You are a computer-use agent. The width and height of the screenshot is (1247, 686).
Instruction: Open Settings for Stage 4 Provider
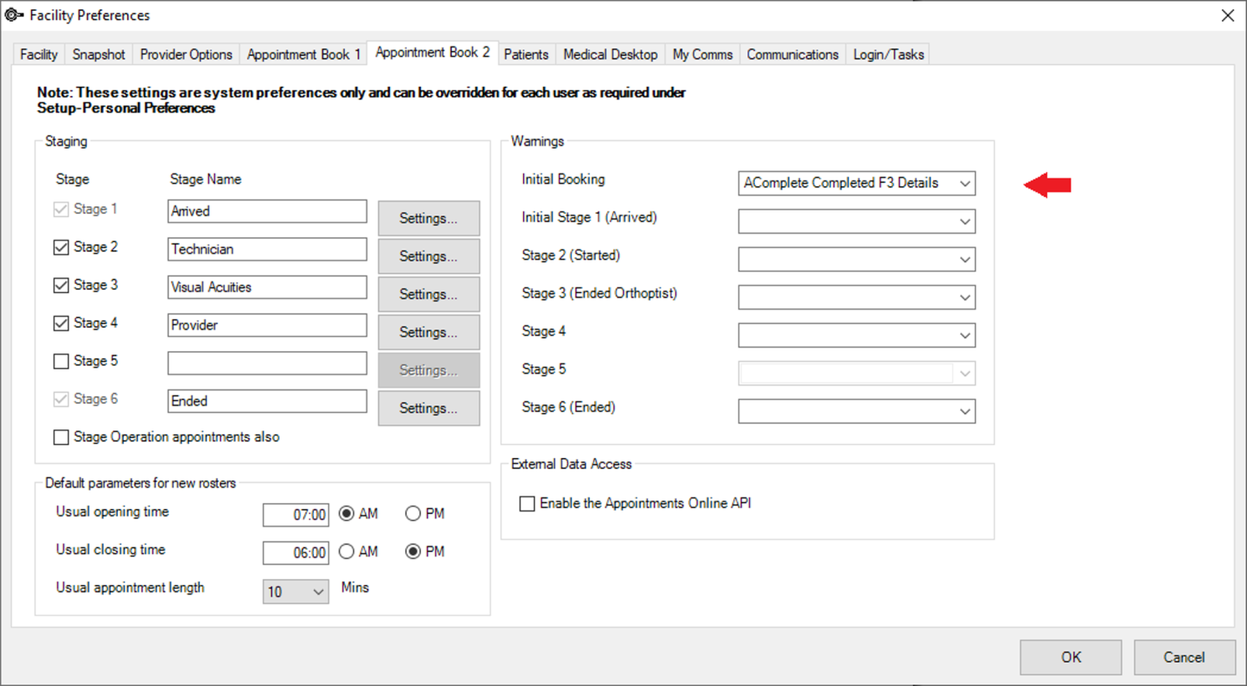(428, 332)
